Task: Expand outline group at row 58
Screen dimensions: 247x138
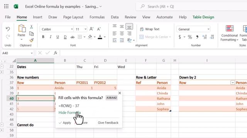Action: [2, 130]
